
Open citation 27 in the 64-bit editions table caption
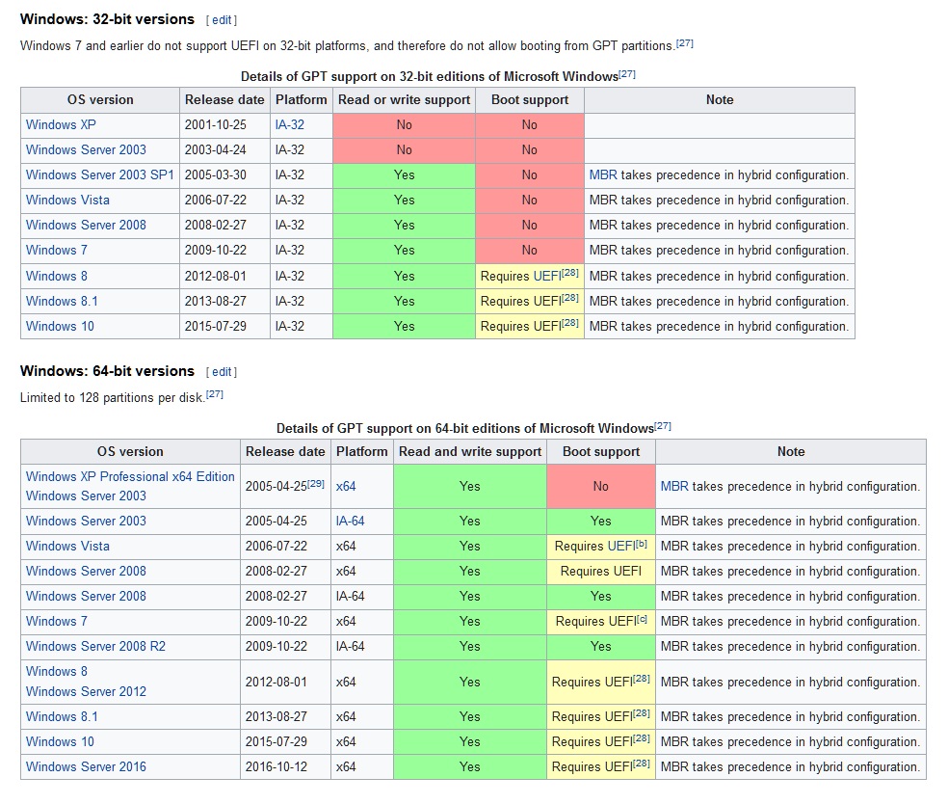pos(663,426)
